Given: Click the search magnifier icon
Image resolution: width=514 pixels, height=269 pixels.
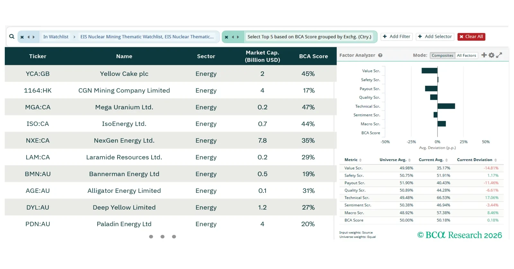Looking at the screenshot, I should pyautogui.click(x=12, y=37).
